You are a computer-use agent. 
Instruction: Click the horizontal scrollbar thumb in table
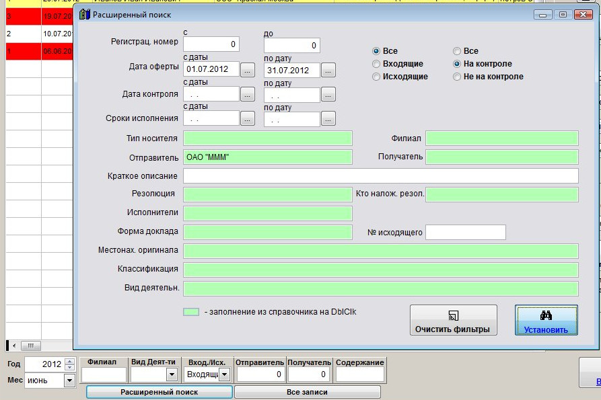tap(31, 346)
